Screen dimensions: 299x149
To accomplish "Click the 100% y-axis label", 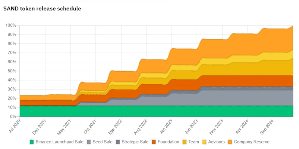I will (x=11, y=26).
